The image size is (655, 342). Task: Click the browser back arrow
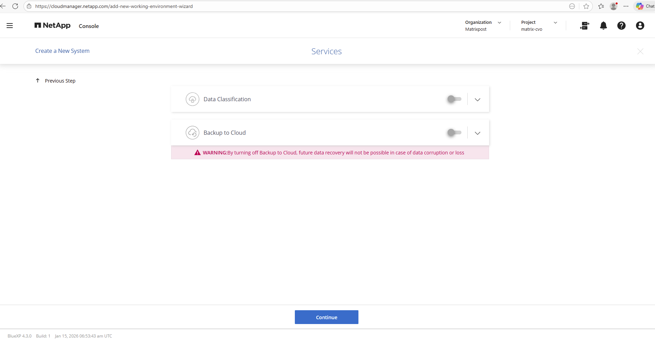pos(3,6)
